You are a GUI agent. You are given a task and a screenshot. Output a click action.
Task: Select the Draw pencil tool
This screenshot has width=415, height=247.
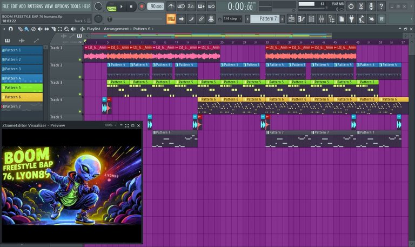point(20,29)
